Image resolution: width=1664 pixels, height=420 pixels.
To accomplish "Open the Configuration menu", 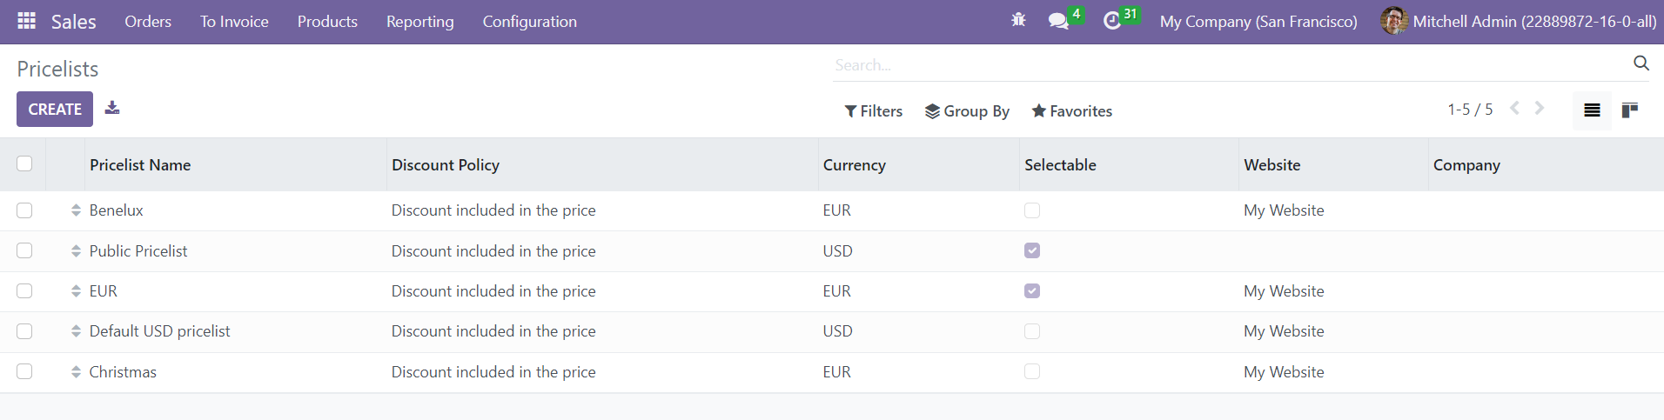I will pyautogui.click(x=529, y=22).
